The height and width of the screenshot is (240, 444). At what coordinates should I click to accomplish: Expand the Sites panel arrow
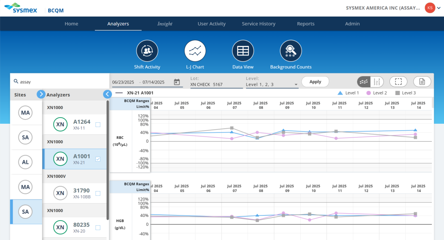tap(41, 94)
